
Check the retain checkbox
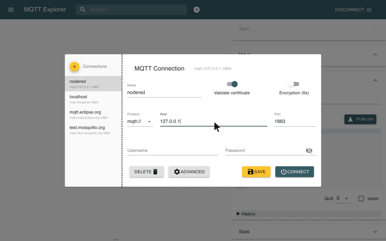(361, 199)
